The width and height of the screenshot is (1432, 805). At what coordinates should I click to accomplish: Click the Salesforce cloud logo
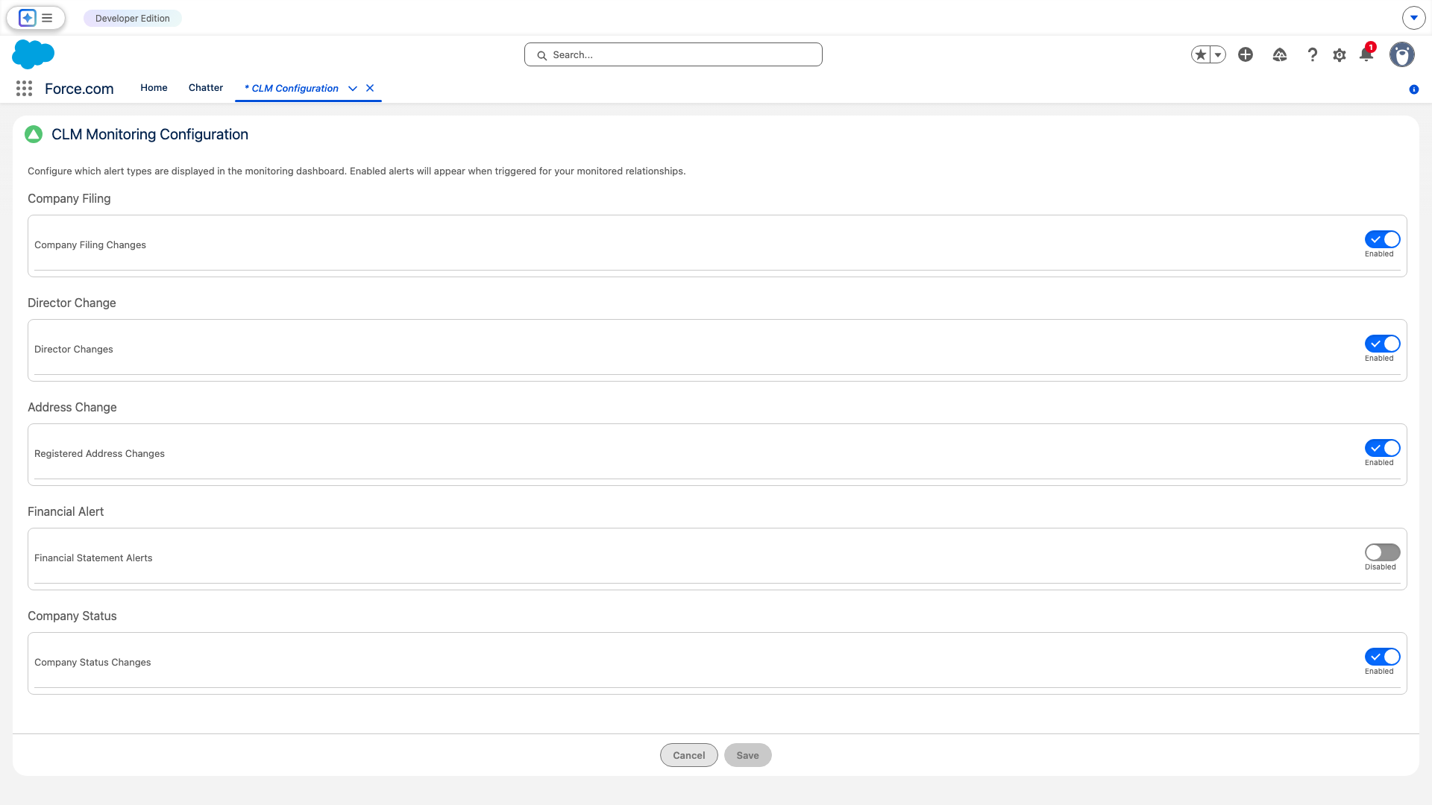(34, 54)
